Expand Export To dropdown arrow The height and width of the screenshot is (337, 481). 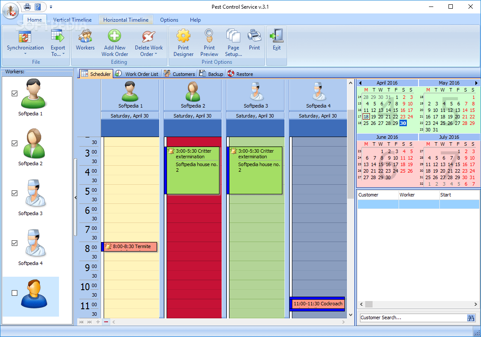pyautogui.click(x=63, y=54)
